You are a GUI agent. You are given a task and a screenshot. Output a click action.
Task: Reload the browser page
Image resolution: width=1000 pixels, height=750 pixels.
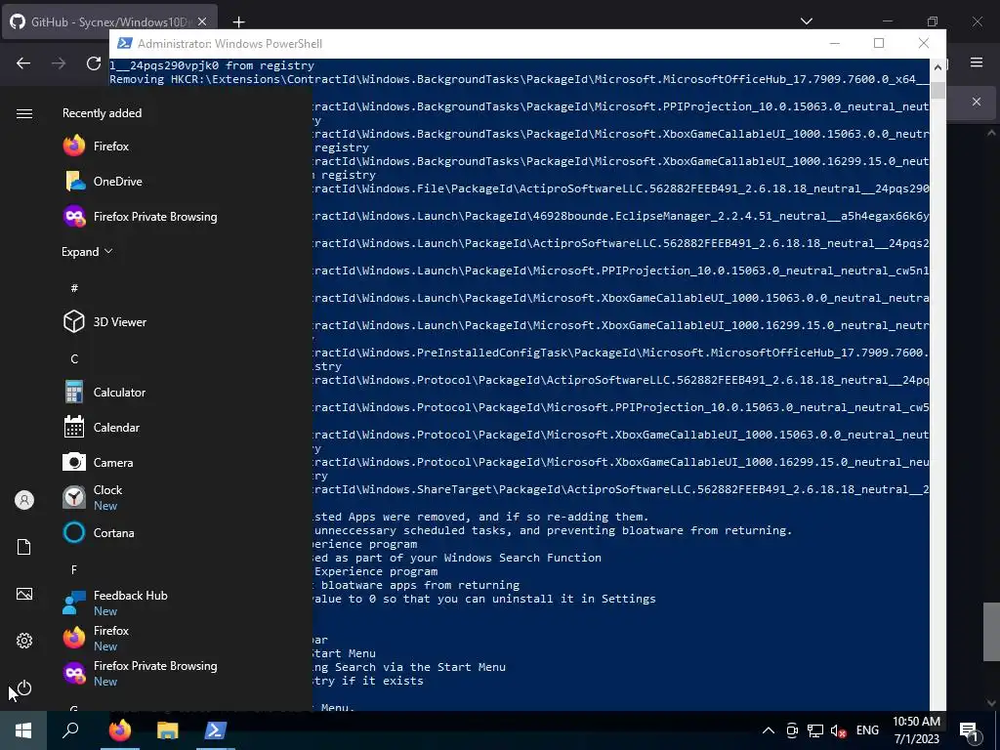point(94,63)
